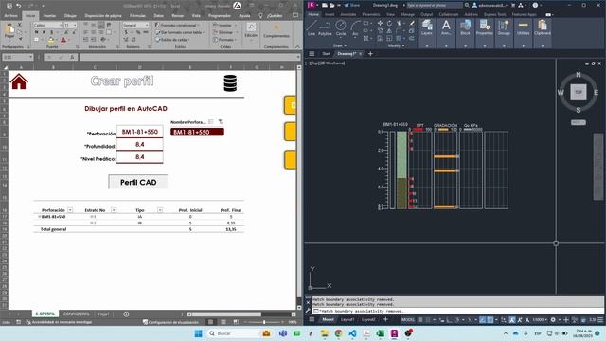Open the Tipo column filter dropdown

(160, 210)
